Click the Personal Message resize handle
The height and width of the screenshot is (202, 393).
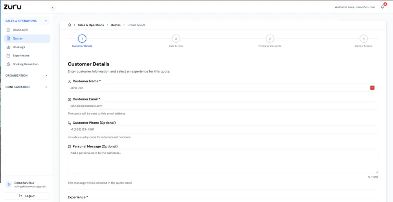(x=376, y=172)
